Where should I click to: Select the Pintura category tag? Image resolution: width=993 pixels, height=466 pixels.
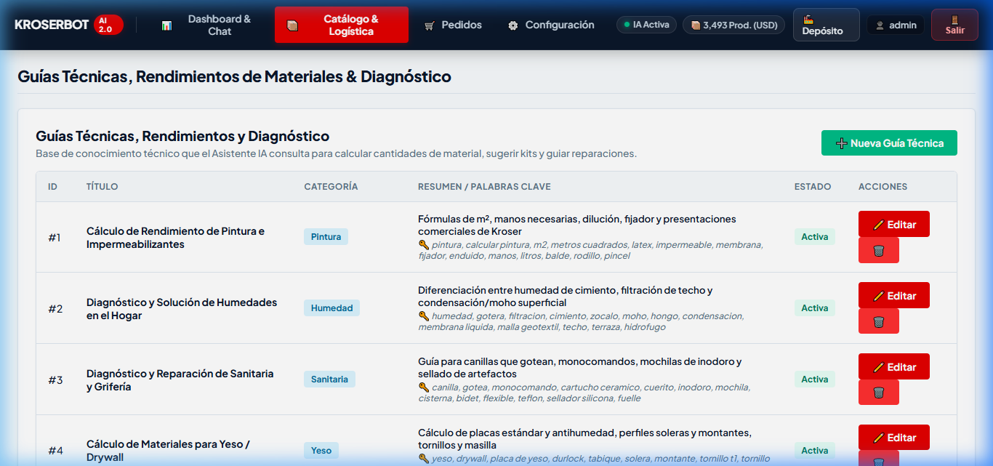326,236
